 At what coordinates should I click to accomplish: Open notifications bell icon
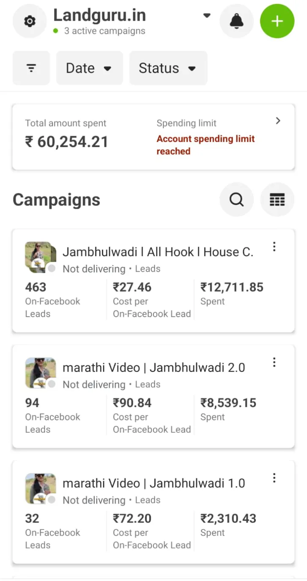[236, 21]
